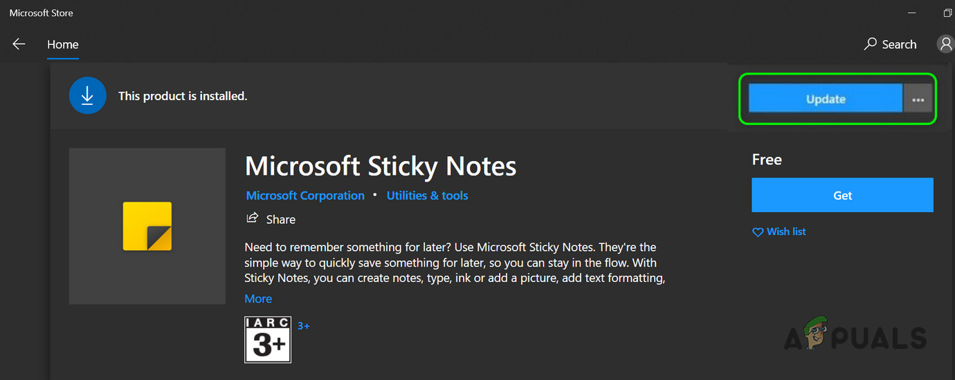Open the user account profile icon
The image size is (955, 380).
click(x=945, y=44)
